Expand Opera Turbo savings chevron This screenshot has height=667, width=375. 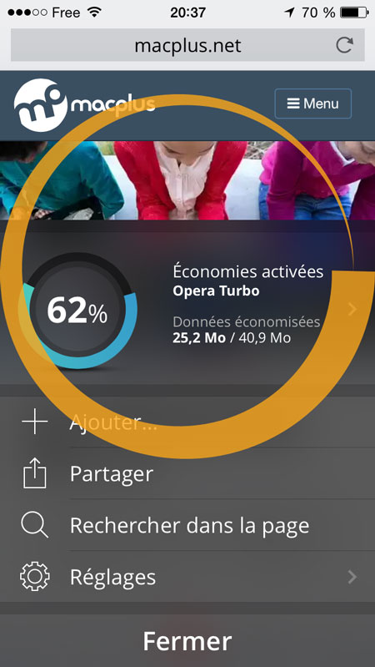tap(352, 309)
